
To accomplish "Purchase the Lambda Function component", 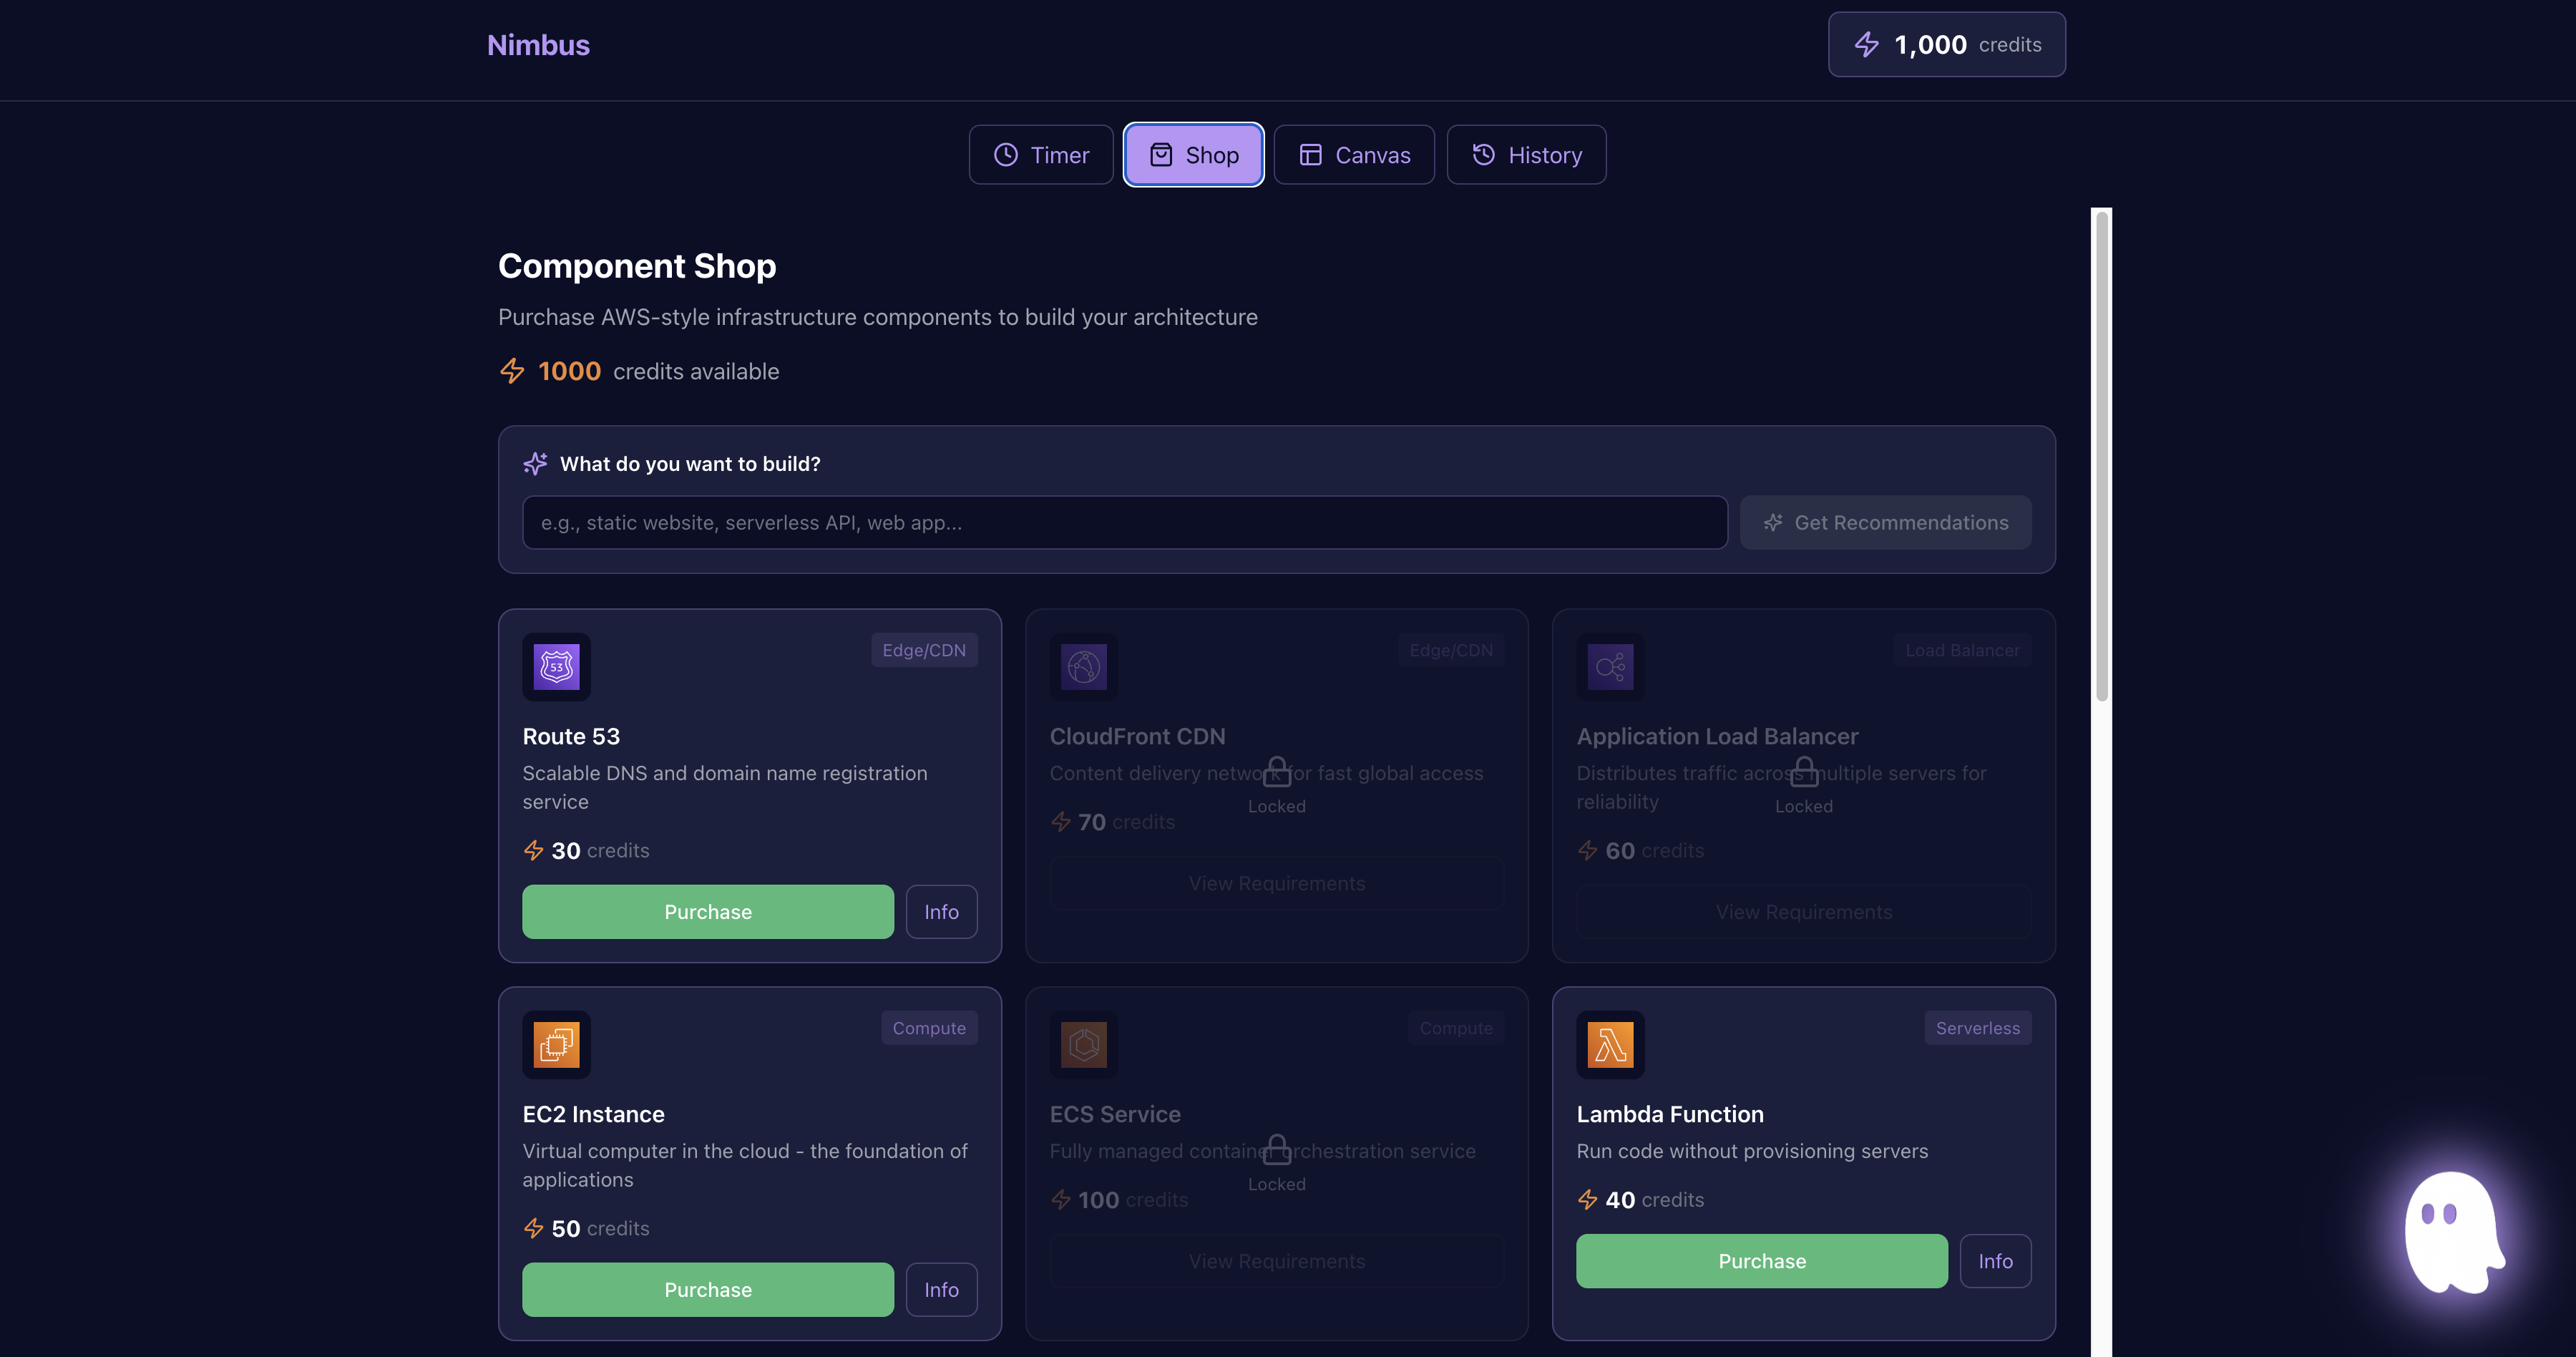I will click(x=1761, y=1261).
